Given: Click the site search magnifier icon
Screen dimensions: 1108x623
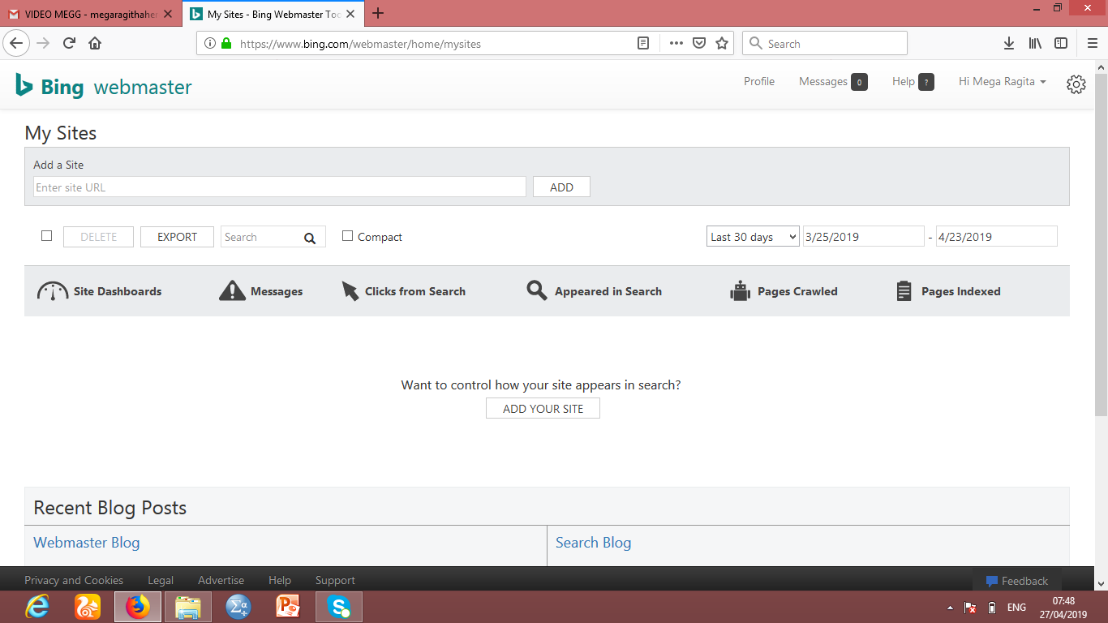Looking at the screenshot, I should [310, 238].
